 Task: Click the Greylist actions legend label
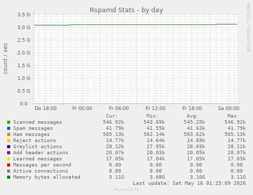(x=38, y=147)
